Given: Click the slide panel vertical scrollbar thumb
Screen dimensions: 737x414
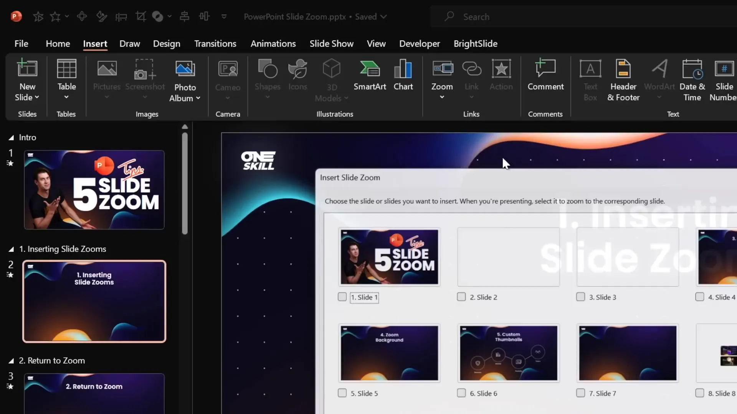Looking at the screenshot, I should tap(185, 183).
